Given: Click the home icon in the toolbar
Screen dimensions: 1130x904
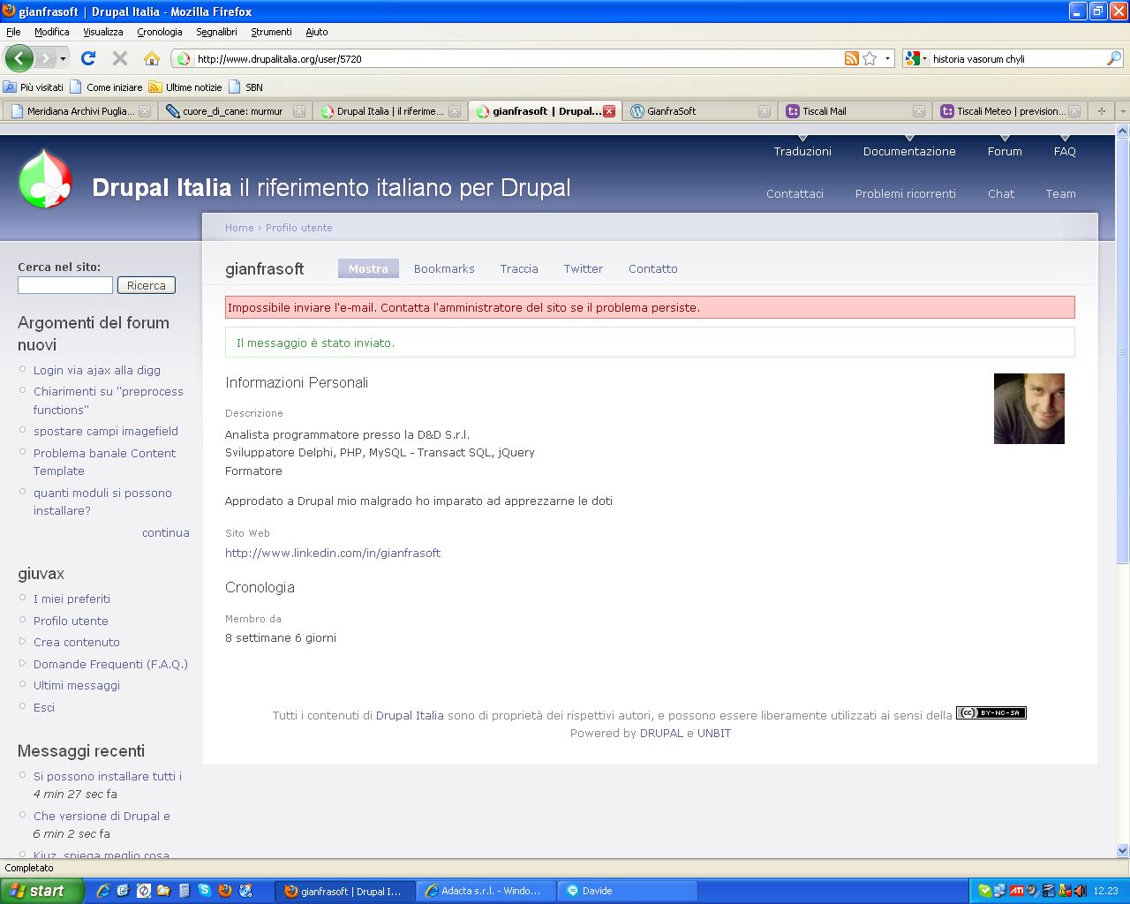Looking at the screenshot, I should click(x=152, y=58).
